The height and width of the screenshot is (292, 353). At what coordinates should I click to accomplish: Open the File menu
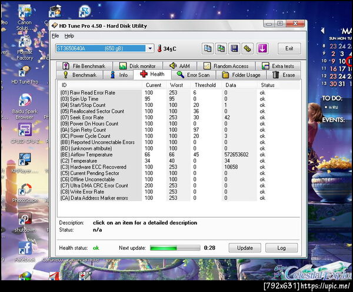pyautogui.click(x=55, y=36)
